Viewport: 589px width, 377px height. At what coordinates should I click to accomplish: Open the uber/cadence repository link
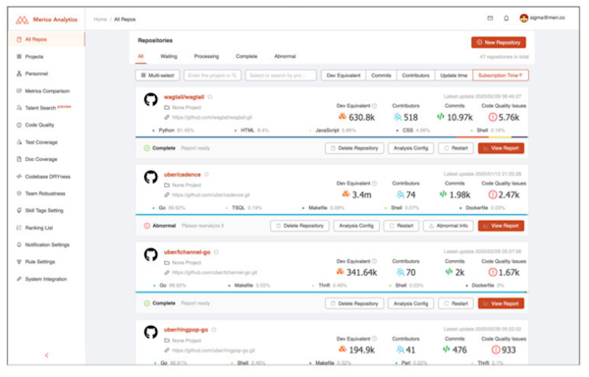click(x=183, y=175)
